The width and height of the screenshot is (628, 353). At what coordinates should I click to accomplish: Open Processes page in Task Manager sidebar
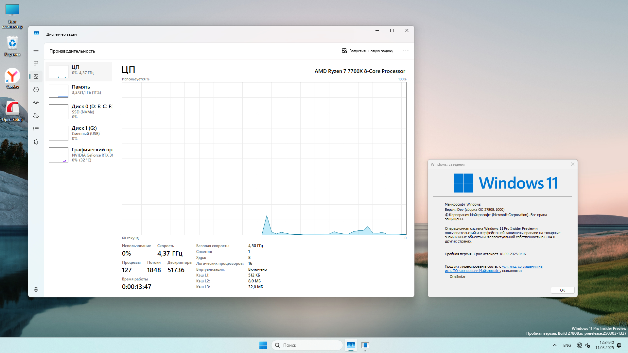(36, 63)
